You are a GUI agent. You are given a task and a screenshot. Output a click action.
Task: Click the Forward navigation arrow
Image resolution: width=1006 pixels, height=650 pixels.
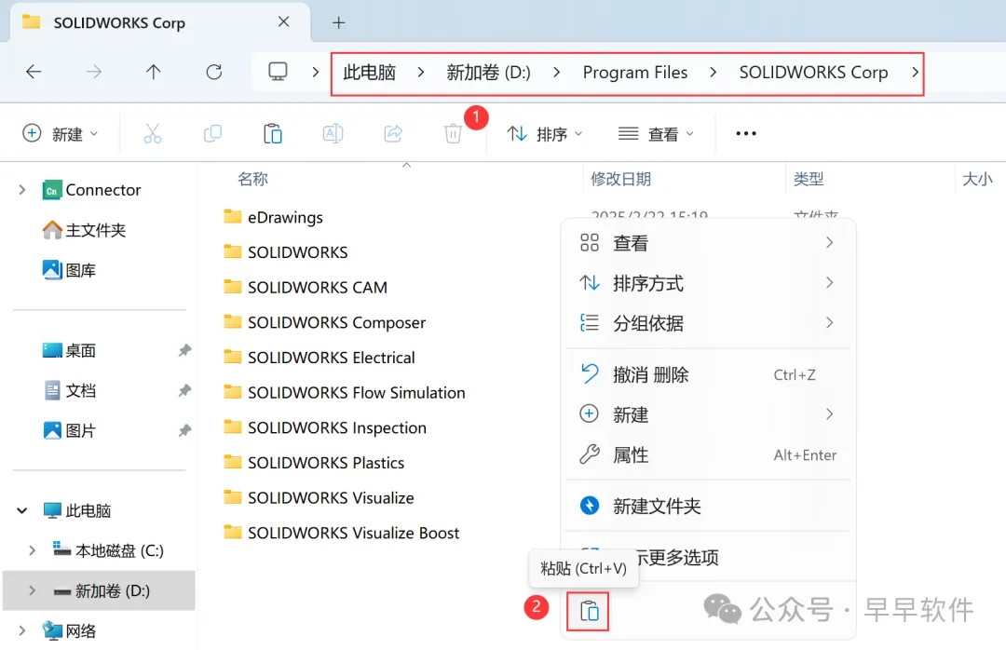[x=94, y=71]
